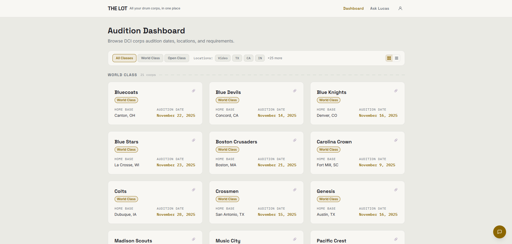Toggle the CA location filter
Image resolution: width=512 pixels, height=244 pixels.
(249, 58)
